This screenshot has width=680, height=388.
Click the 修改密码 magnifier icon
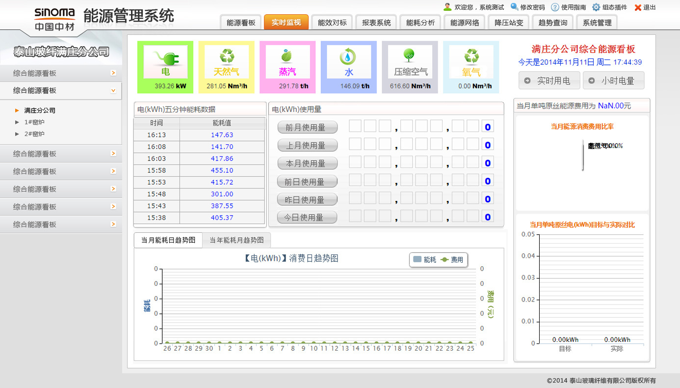pos(514,7)
